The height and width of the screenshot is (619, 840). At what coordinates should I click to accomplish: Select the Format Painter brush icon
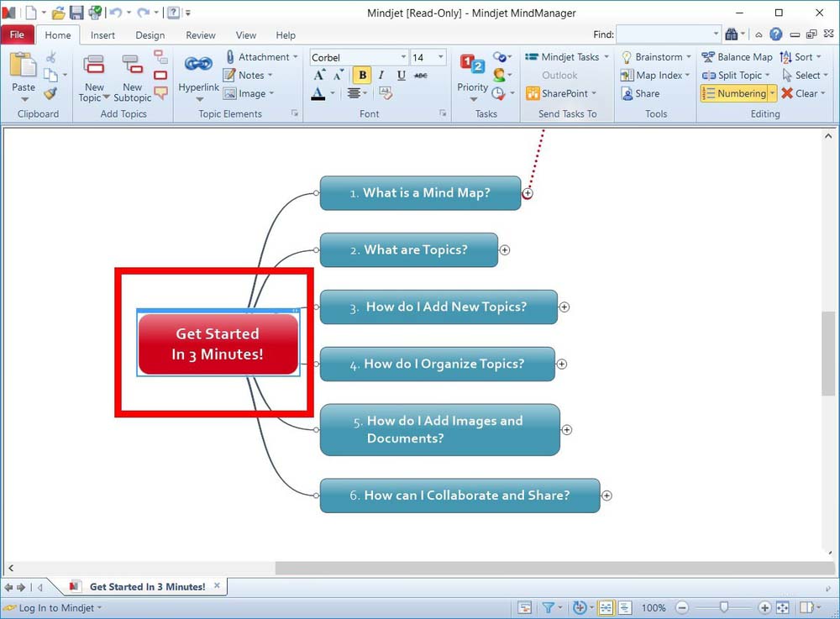[50, 94]
